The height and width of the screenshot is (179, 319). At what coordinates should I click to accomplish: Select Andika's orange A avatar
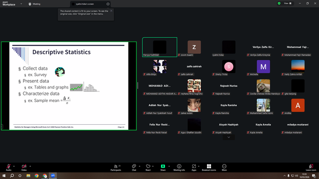pyautogui.click(x=298, y=105)
